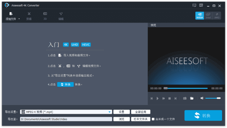227x128 pixels.
Task: Stop the preview playback
Action: 170,98
